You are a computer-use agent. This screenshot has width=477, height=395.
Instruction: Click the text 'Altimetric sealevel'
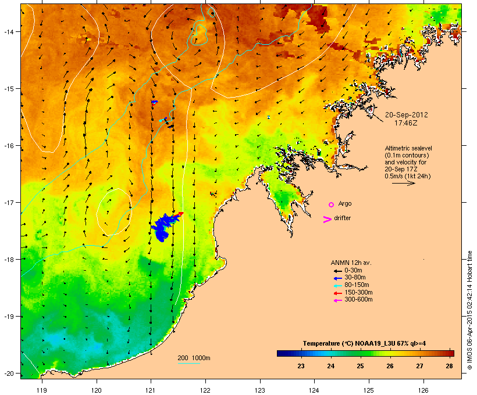click(x=408, y=148)
